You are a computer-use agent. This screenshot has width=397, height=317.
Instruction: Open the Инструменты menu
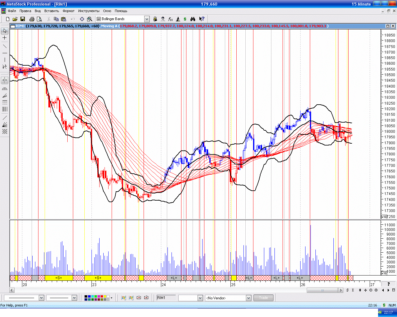click(x=89, y=11)
